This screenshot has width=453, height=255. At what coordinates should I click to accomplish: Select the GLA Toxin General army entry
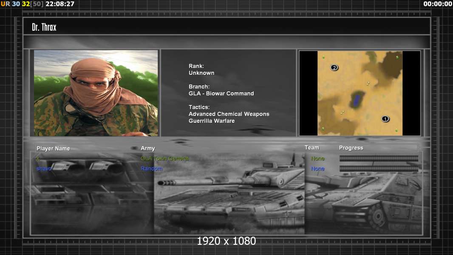tap(164, 159)
